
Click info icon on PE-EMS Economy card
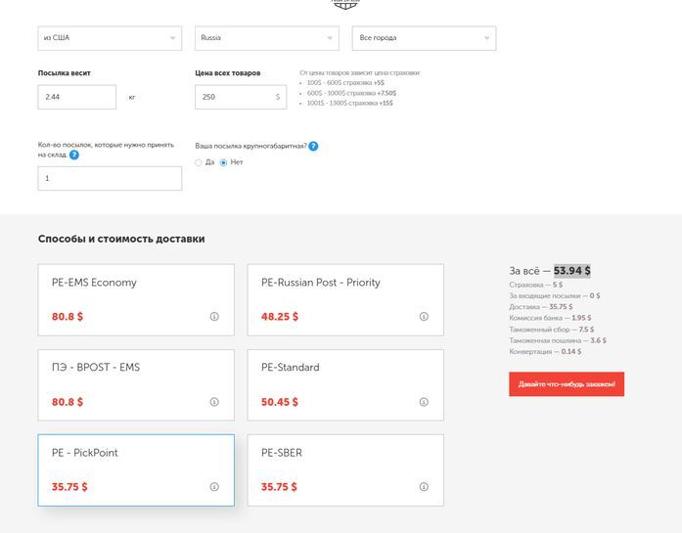[x=214, y=317]
